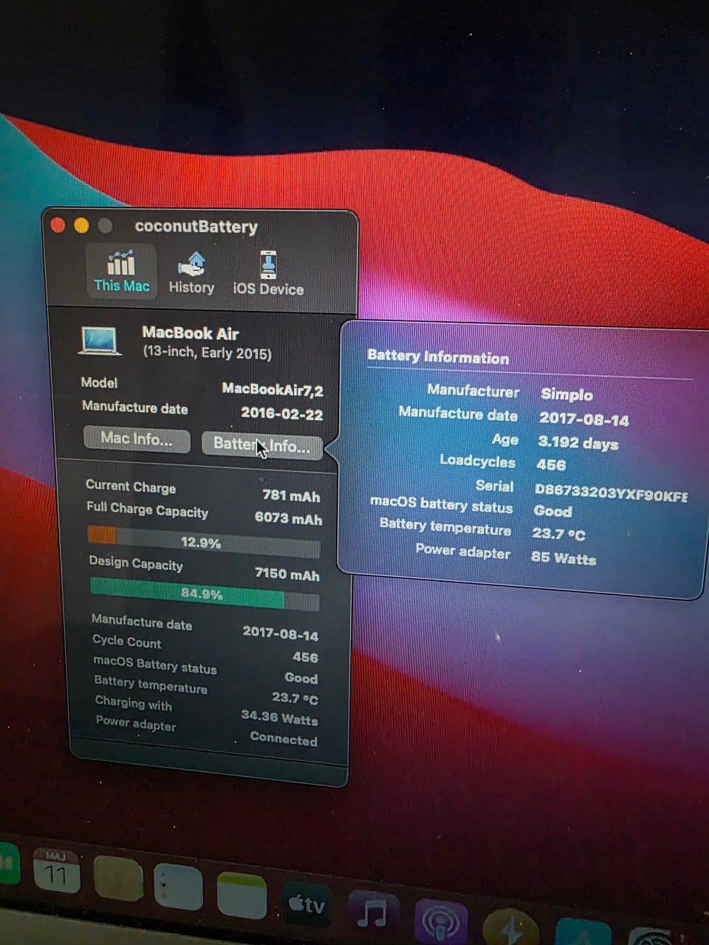Click the 12.9% current charge bar
This screenshot has height=945, width=709.
coord(203,541)
